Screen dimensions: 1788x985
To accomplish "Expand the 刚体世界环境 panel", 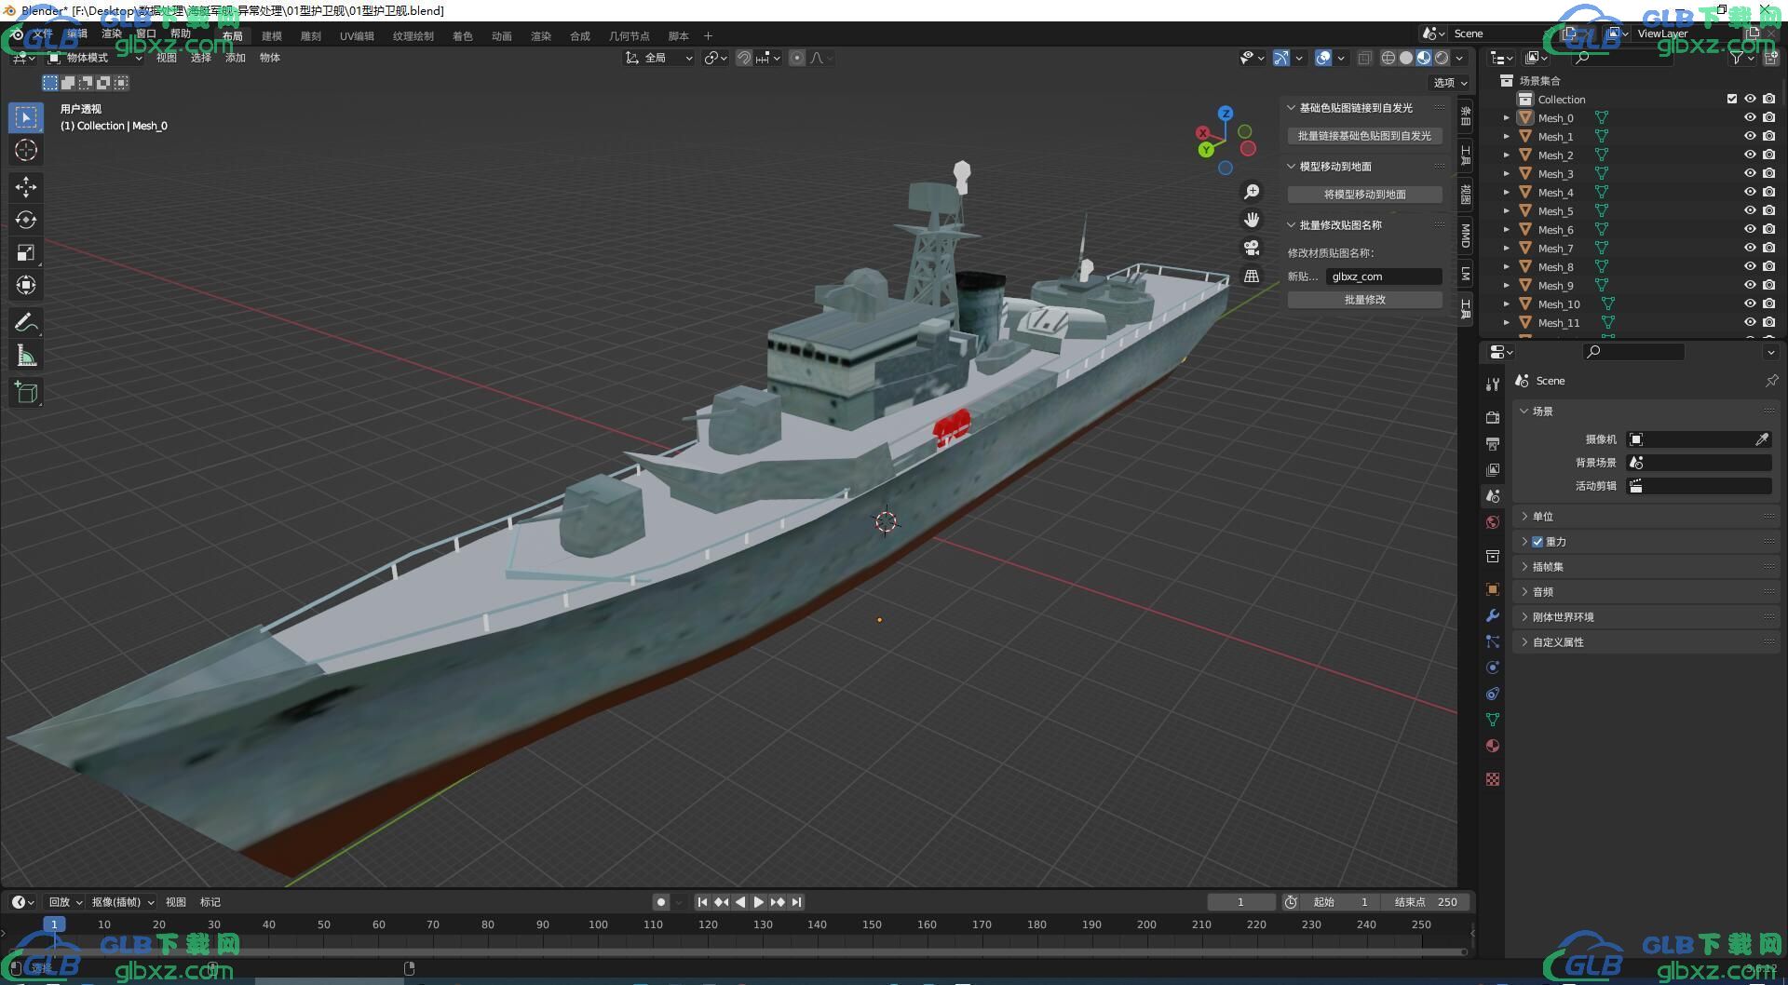I will click(1646, 617).
